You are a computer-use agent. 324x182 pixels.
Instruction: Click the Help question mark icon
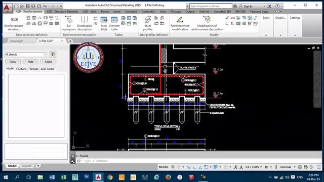(277, 6)
